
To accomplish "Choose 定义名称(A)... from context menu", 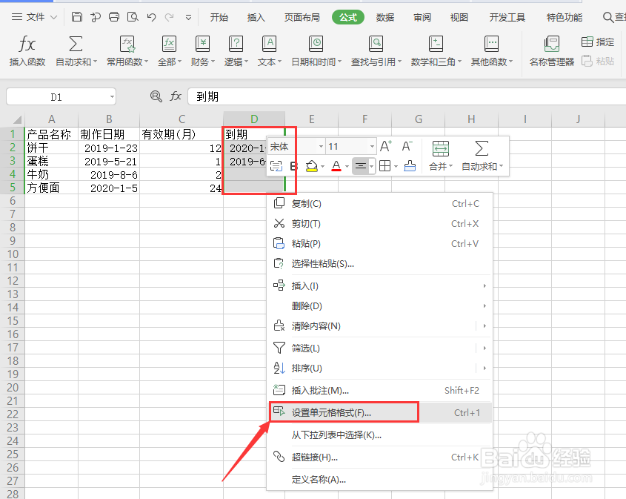I will pyautogui.click(x=379, y=479).
